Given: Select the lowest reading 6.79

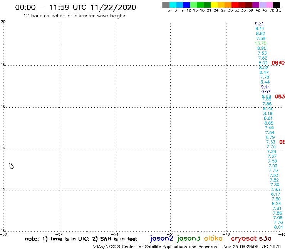Looking at the screenshot, I should tap(270, 137).
